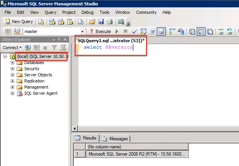
Task: Click Display Estimated Execution Plan icon
Action: 143,31
